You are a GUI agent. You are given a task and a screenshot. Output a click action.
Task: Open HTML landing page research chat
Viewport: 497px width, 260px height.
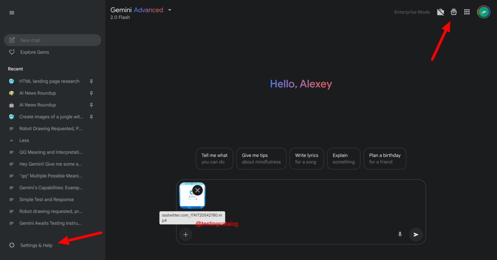(49, 82)
